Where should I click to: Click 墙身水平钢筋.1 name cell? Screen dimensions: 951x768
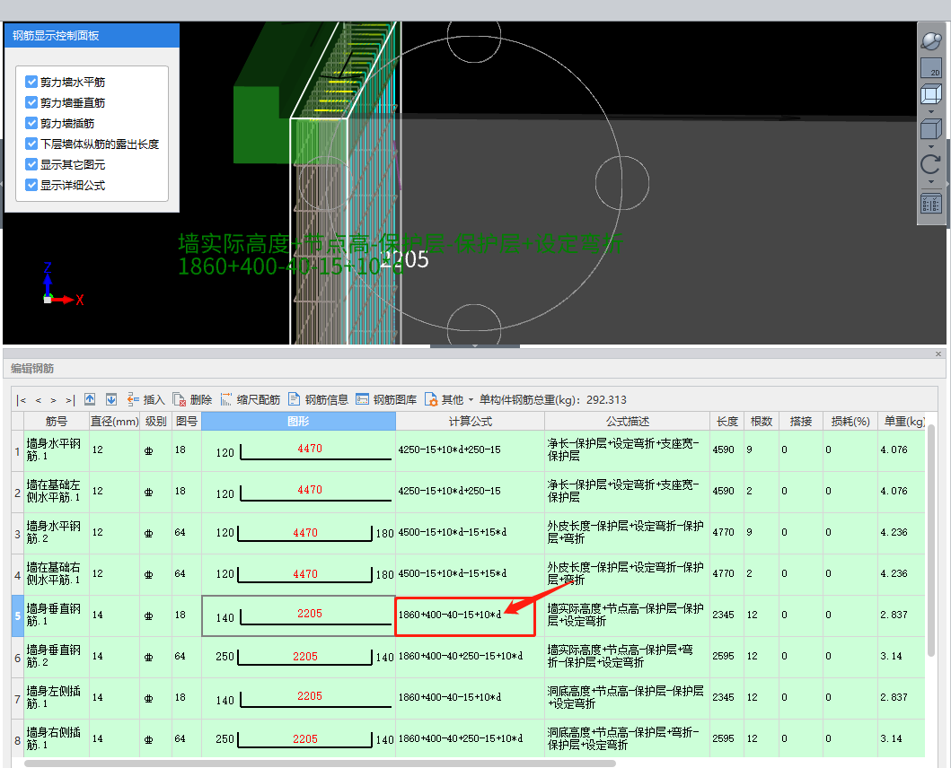tap(57, 450)
